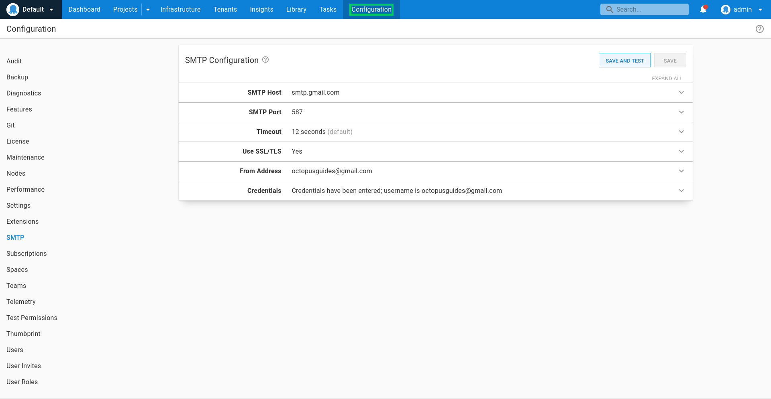Expand the From Address row chevron

tap(681, 171)
